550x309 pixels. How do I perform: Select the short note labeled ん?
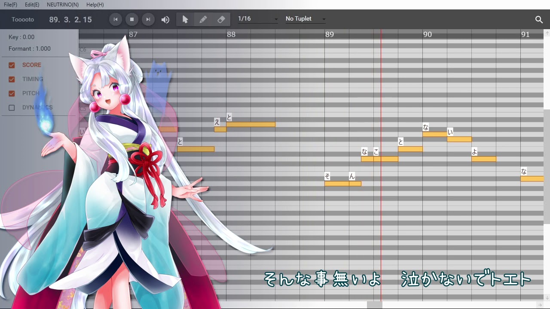tap(355, 184)
